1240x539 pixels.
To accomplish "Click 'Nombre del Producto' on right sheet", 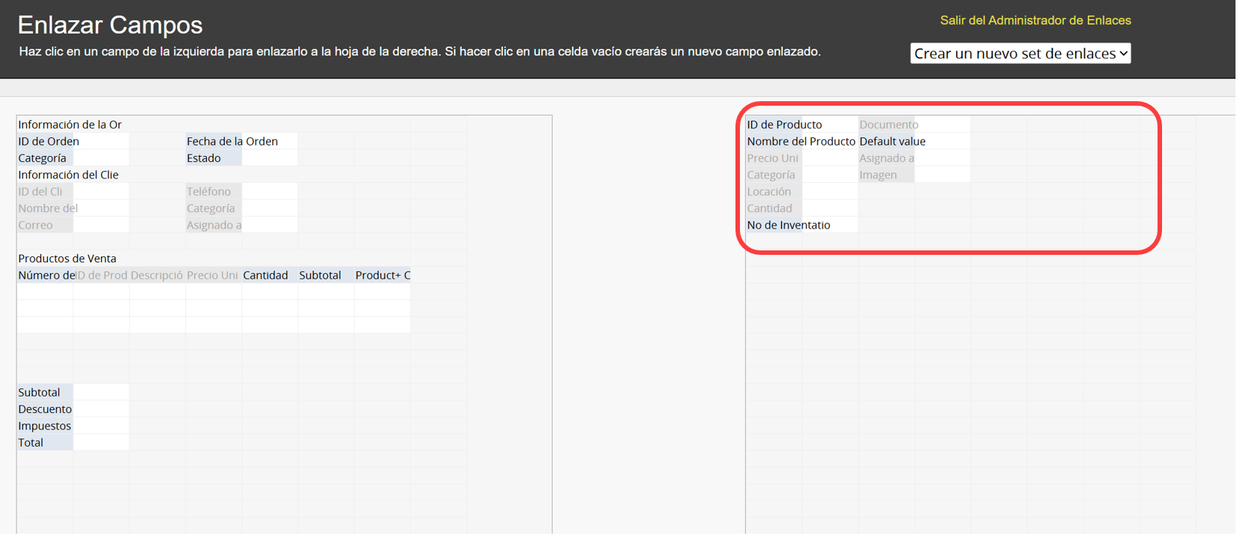I will [x=801, y=141].
